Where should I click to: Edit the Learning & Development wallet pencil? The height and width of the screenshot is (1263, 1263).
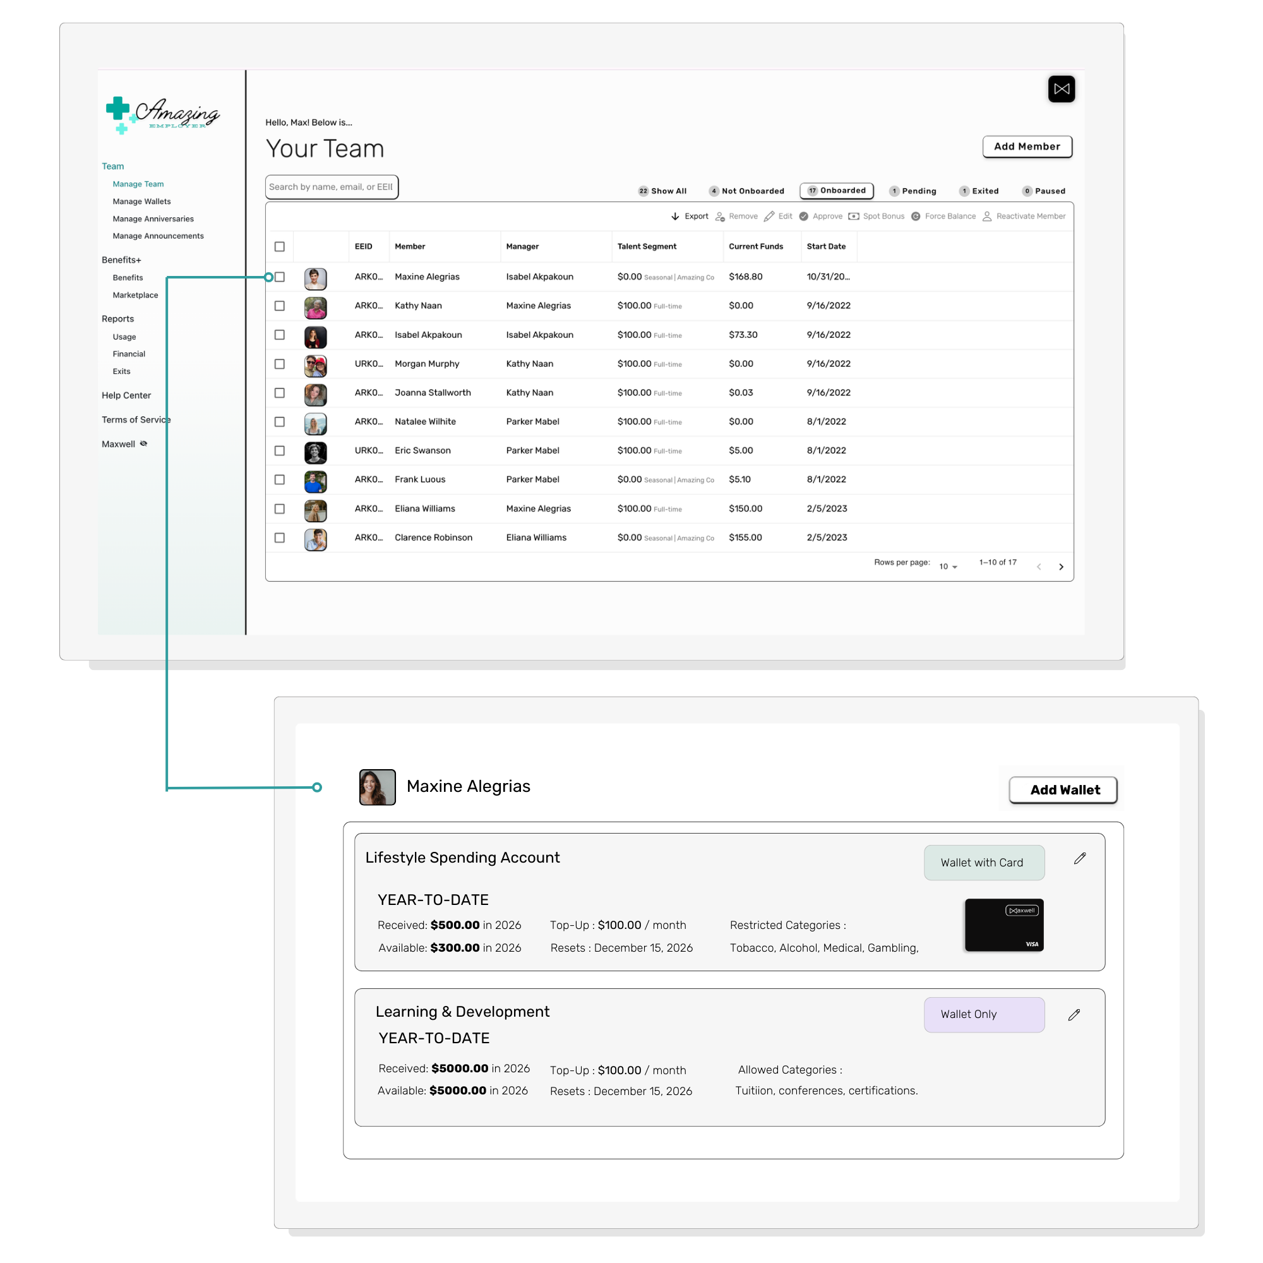pos(1074,1015)
